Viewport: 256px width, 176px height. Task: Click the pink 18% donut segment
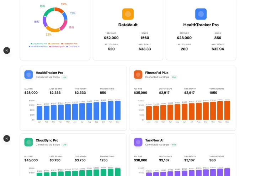tap(64, 26)
